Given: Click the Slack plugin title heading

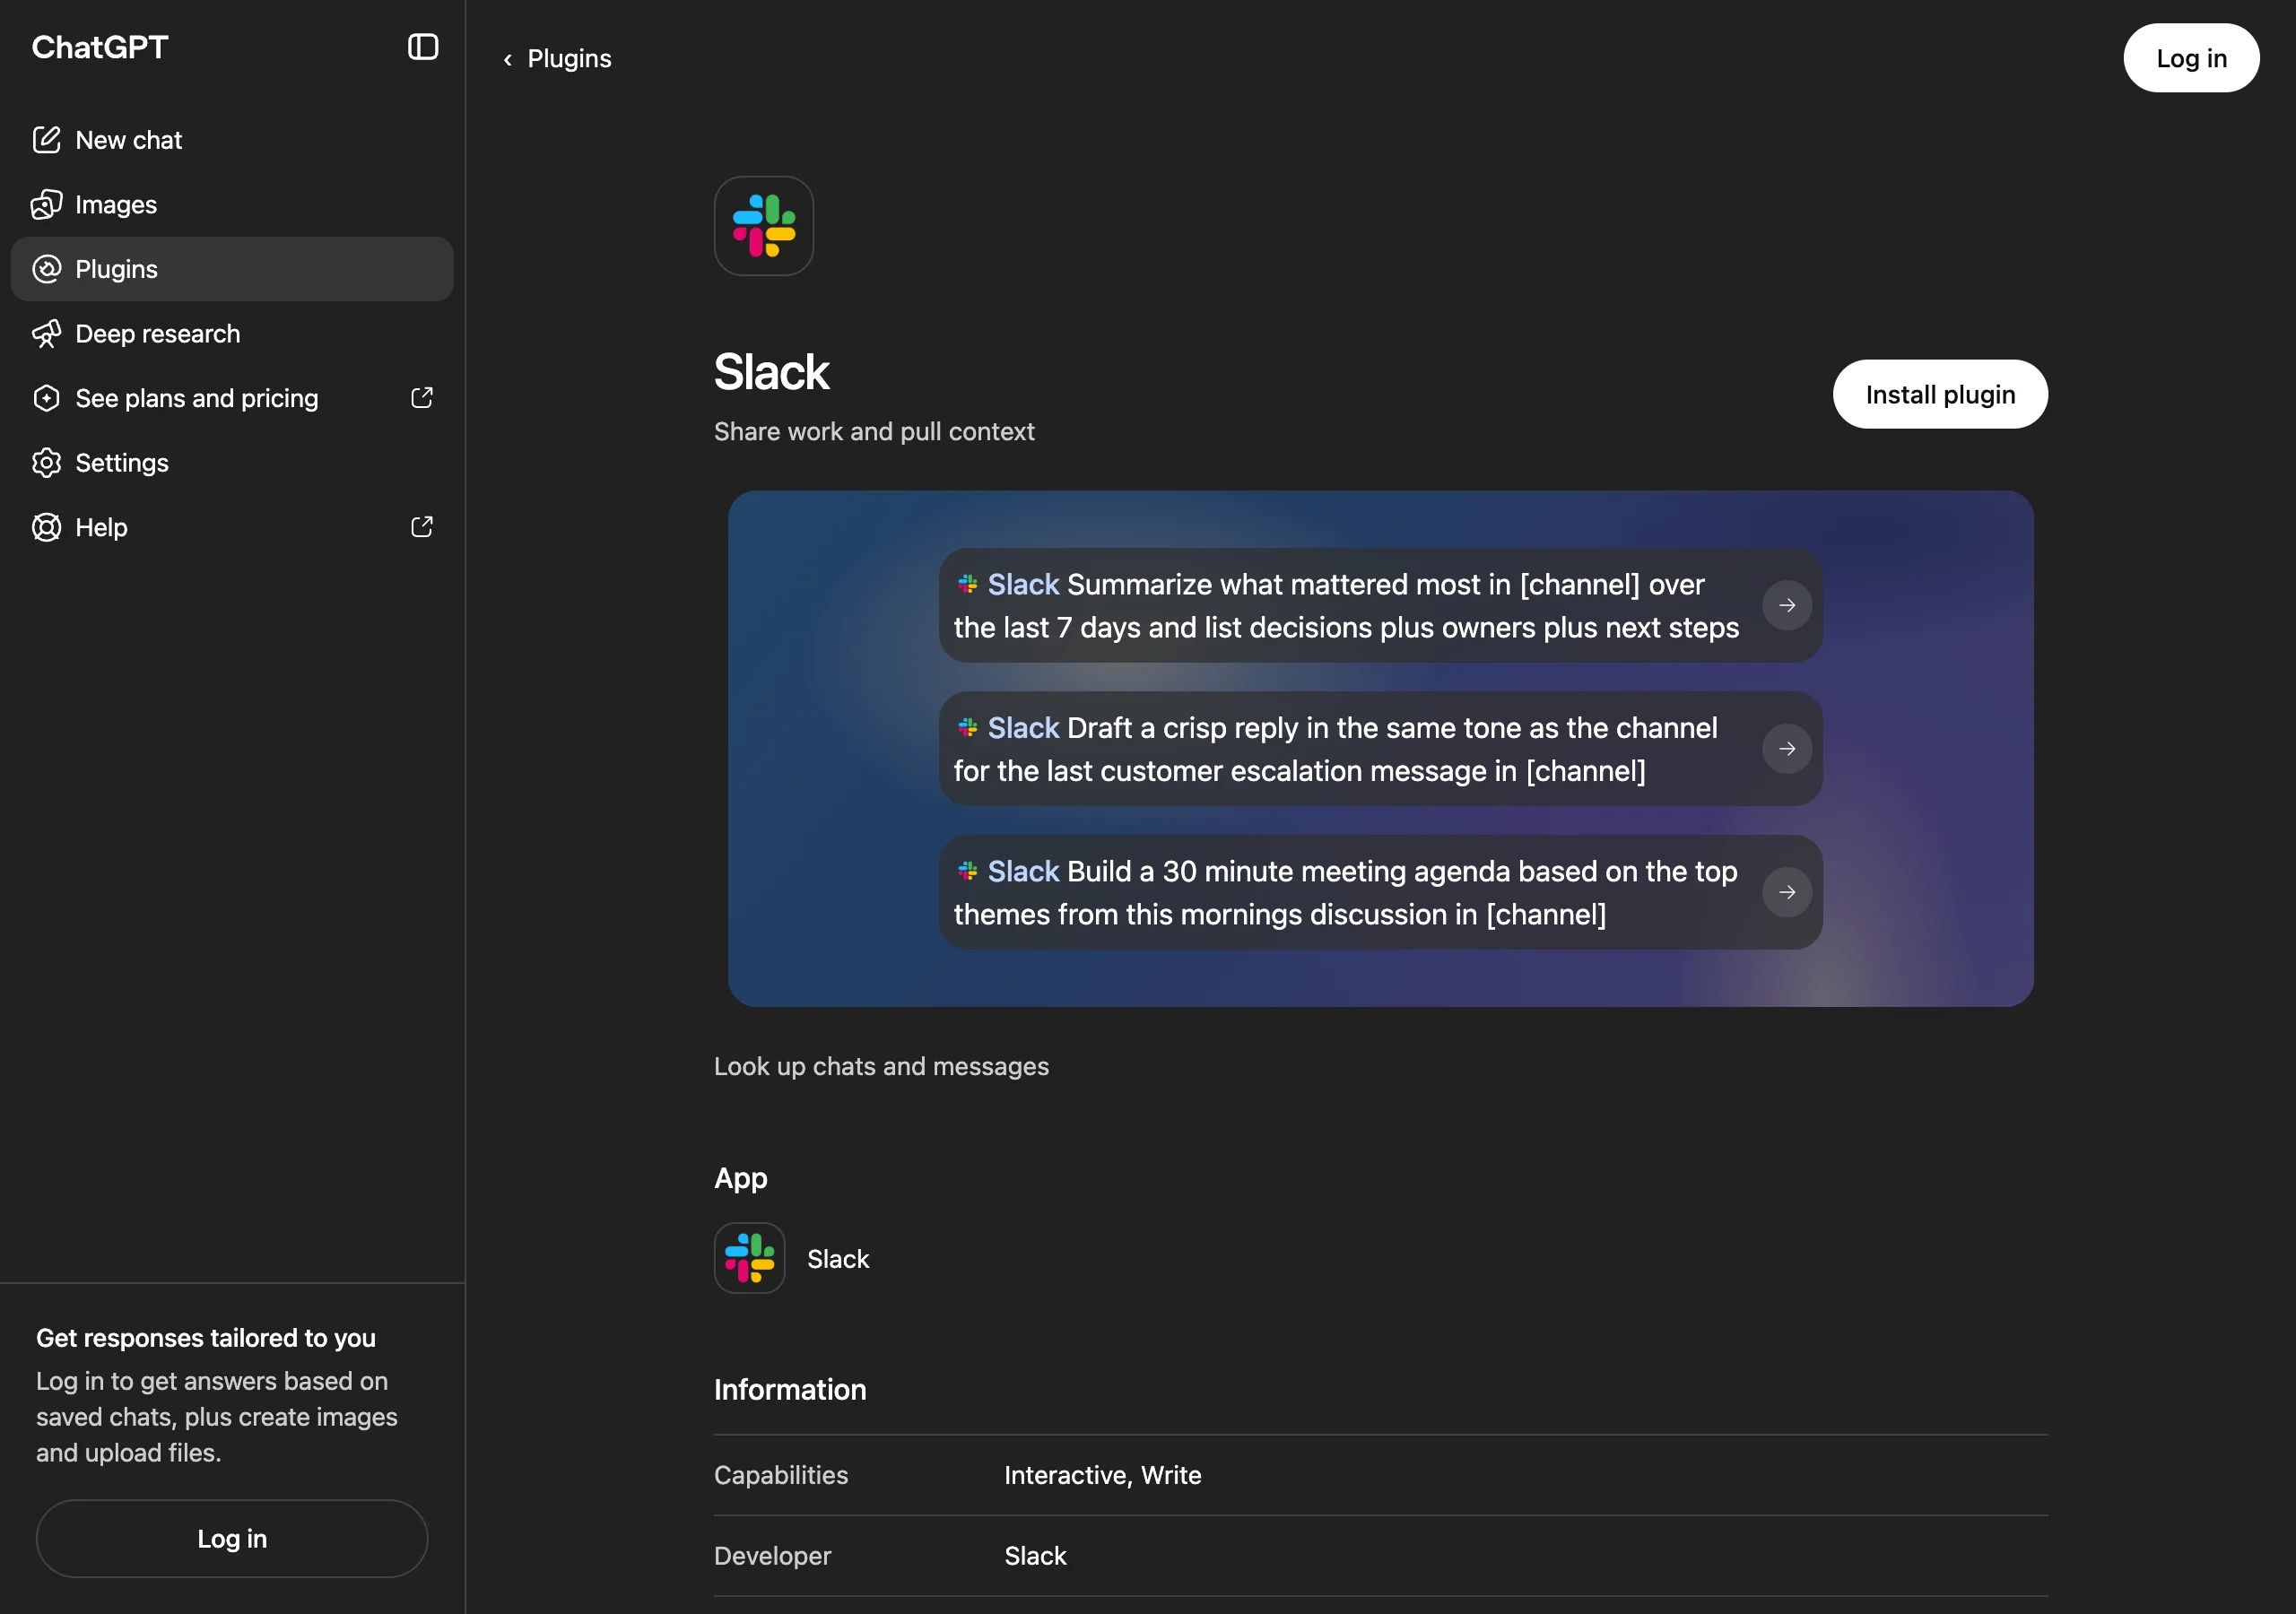Looking at the screenshot, I should click(771, 372).
